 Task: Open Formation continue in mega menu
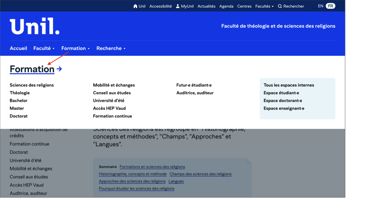(x=113, y=116)
